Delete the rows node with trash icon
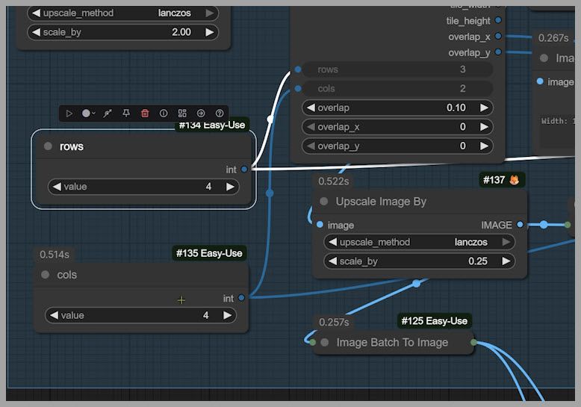The width and height of the screenshot is (581, 407). point(145,114)
